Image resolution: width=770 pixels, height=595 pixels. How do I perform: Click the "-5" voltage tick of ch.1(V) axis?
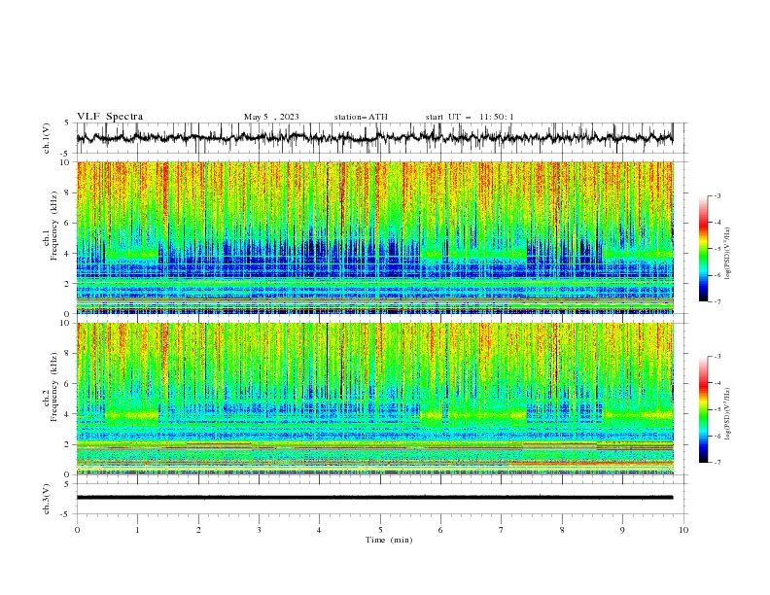point(65,154)
